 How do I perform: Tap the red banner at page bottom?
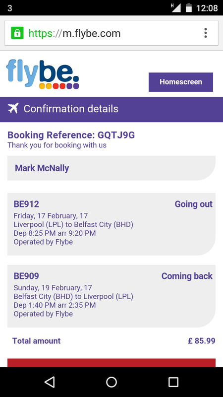(x=111, y=363)
